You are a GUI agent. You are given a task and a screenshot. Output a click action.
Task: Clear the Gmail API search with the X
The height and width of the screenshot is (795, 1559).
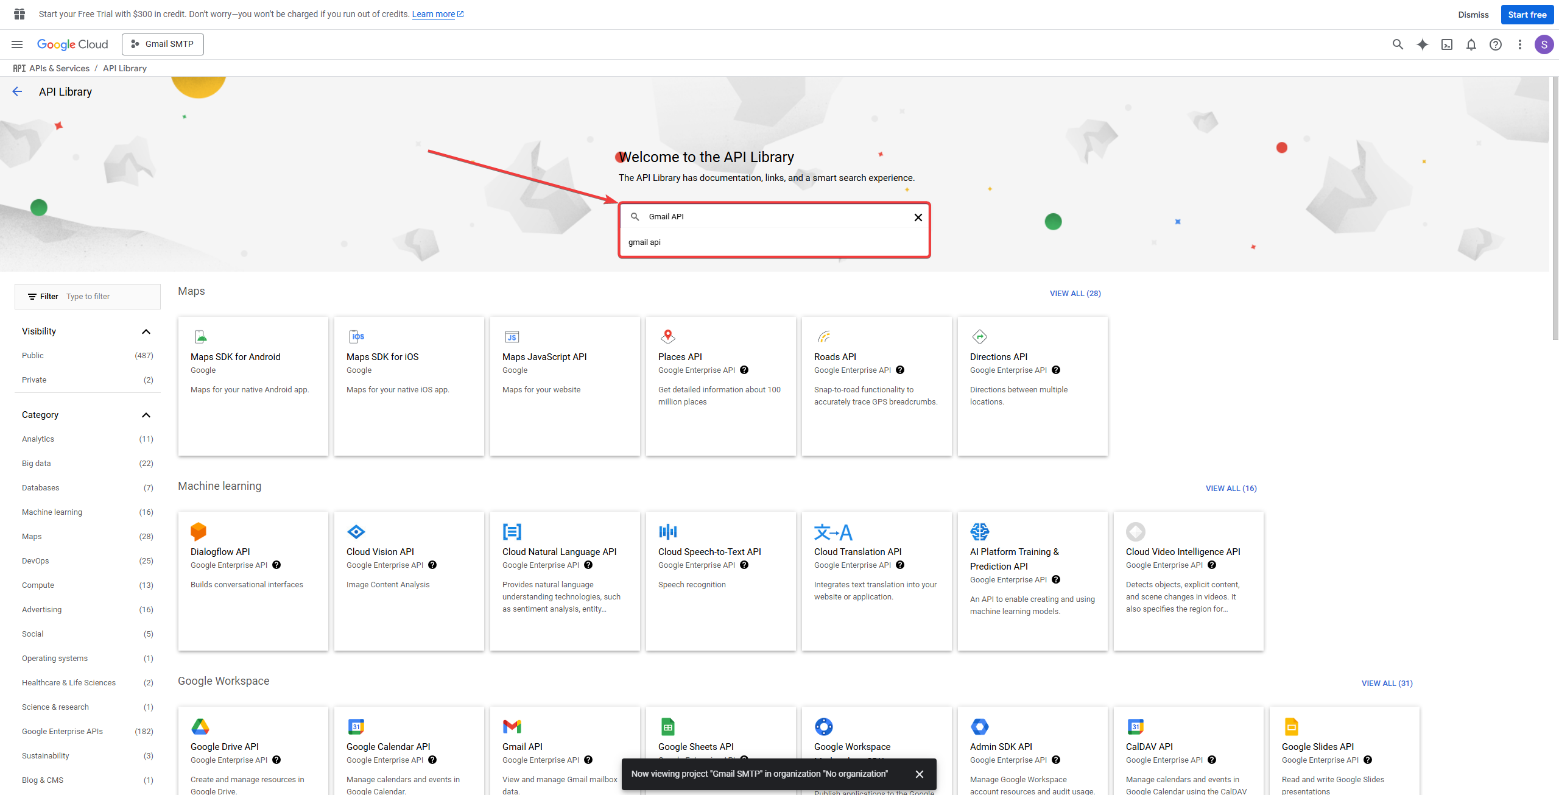point(918,217)
